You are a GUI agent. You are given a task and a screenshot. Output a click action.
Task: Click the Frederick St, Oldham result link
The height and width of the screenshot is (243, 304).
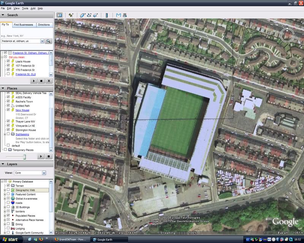(x=31, y=53)
